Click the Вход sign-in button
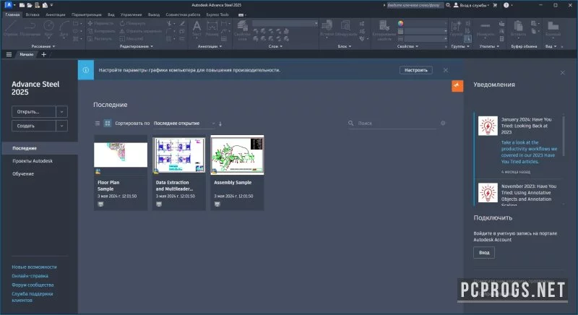Viewport: 578px width, 315px height. [x=484, y=253]
